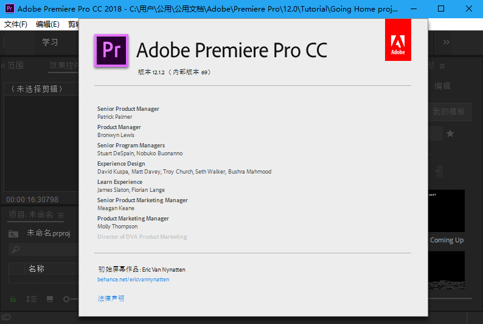The height and width of the screenshot is (324, 483).
Task: Click inside the Project panel search field
Action: click(43, 250)
